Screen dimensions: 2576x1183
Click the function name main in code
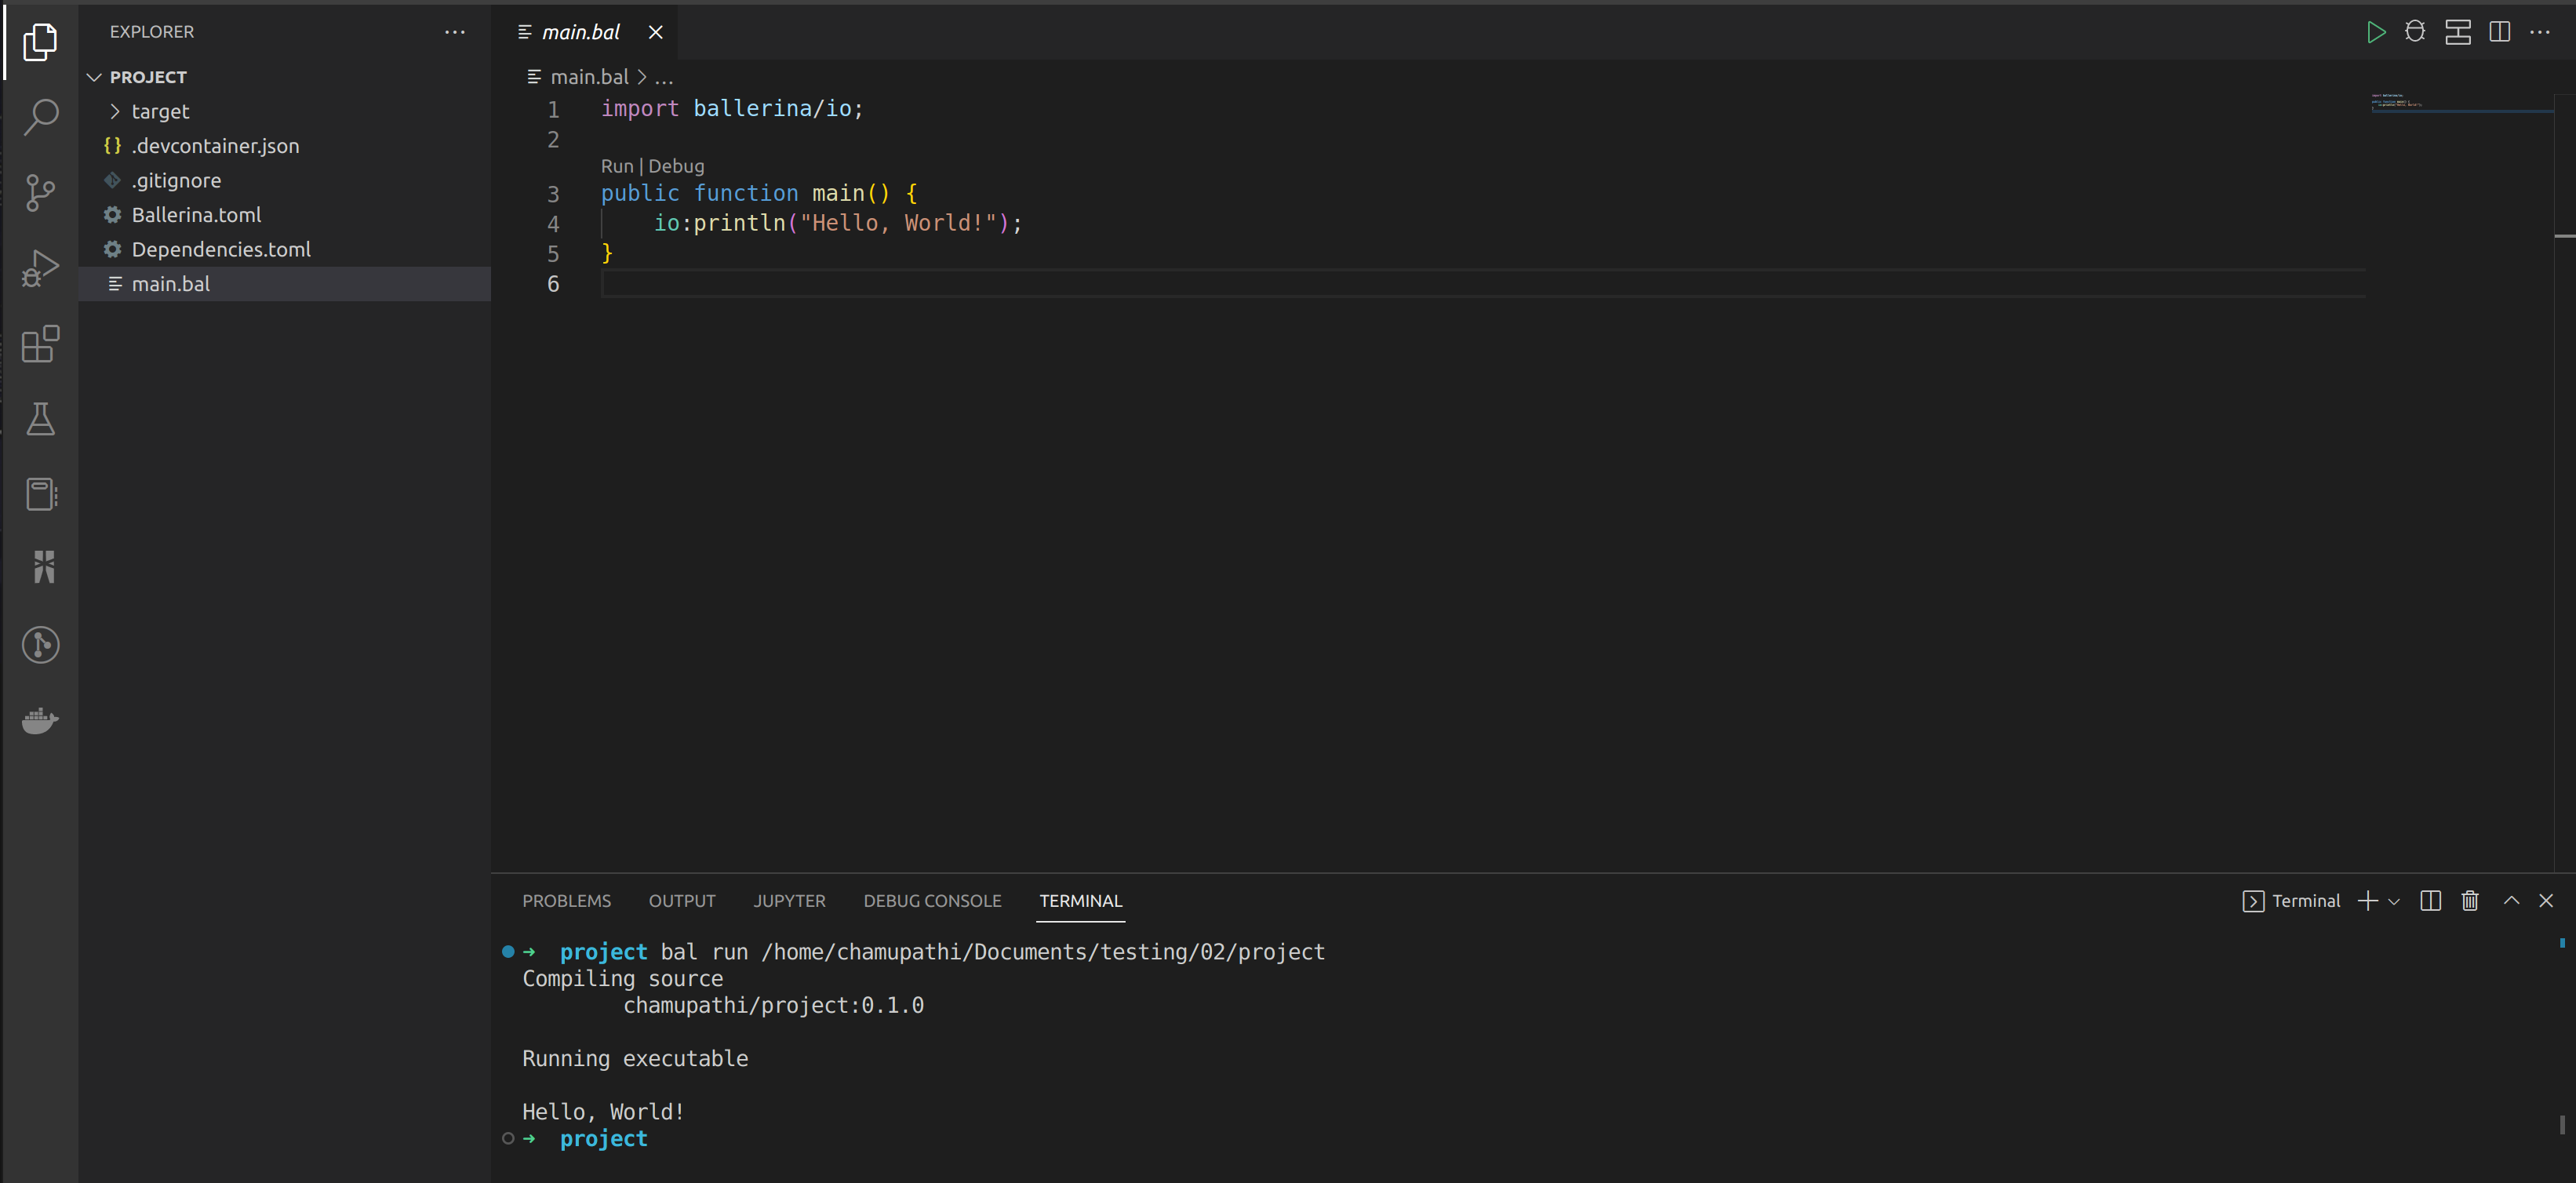[x=837, y=193]
